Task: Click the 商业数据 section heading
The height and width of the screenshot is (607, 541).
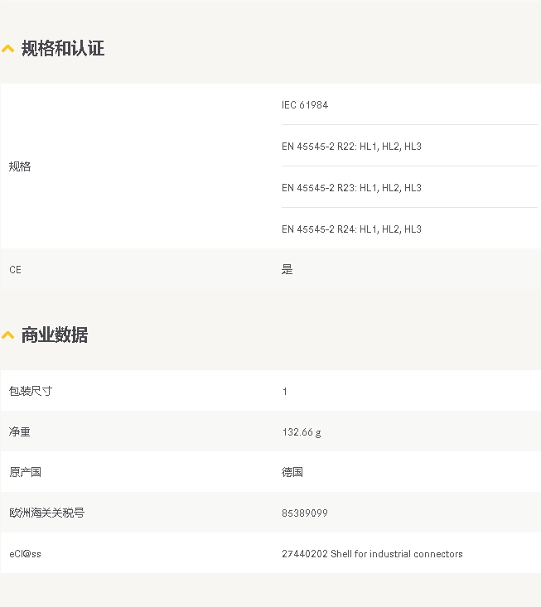Action: pos(55,335)
